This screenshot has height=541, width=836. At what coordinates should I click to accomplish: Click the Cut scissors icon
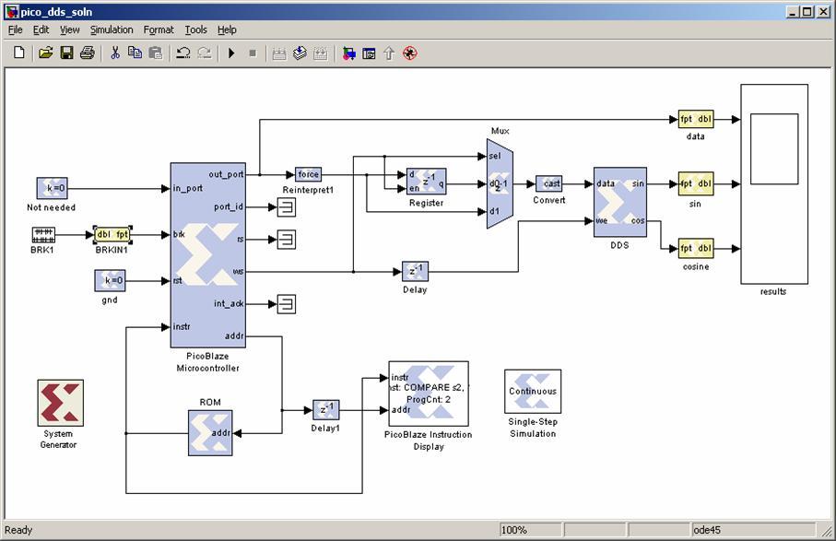[114, 53]
